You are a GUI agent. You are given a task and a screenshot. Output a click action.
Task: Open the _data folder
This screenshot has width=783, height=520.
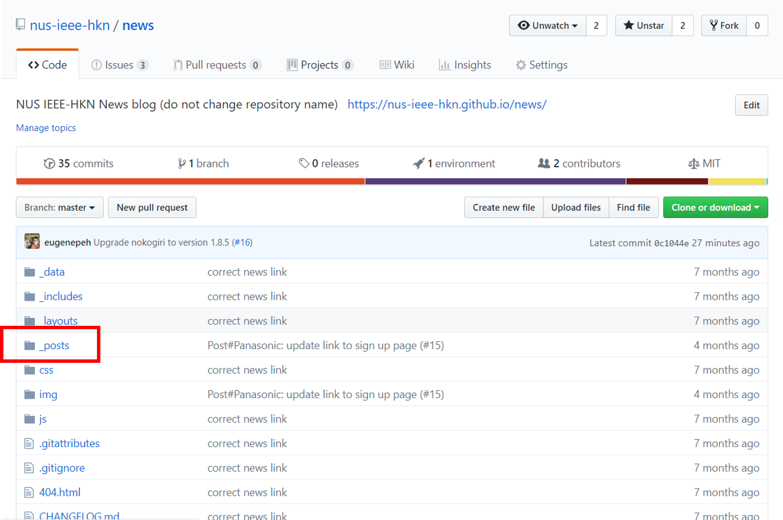click(52, 272)
